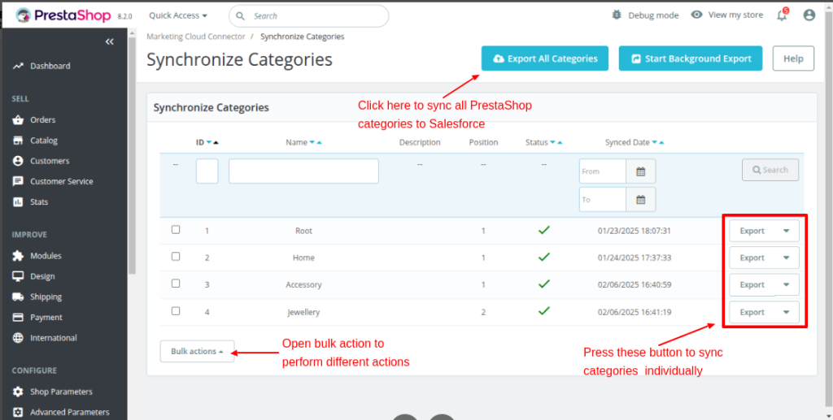
Task: Click Export All Categories button
Action: point(544,58)
